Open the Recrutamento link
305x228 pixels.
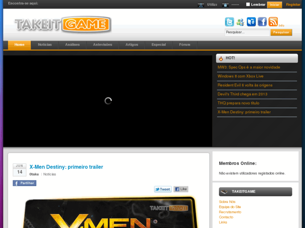[230, 212]
